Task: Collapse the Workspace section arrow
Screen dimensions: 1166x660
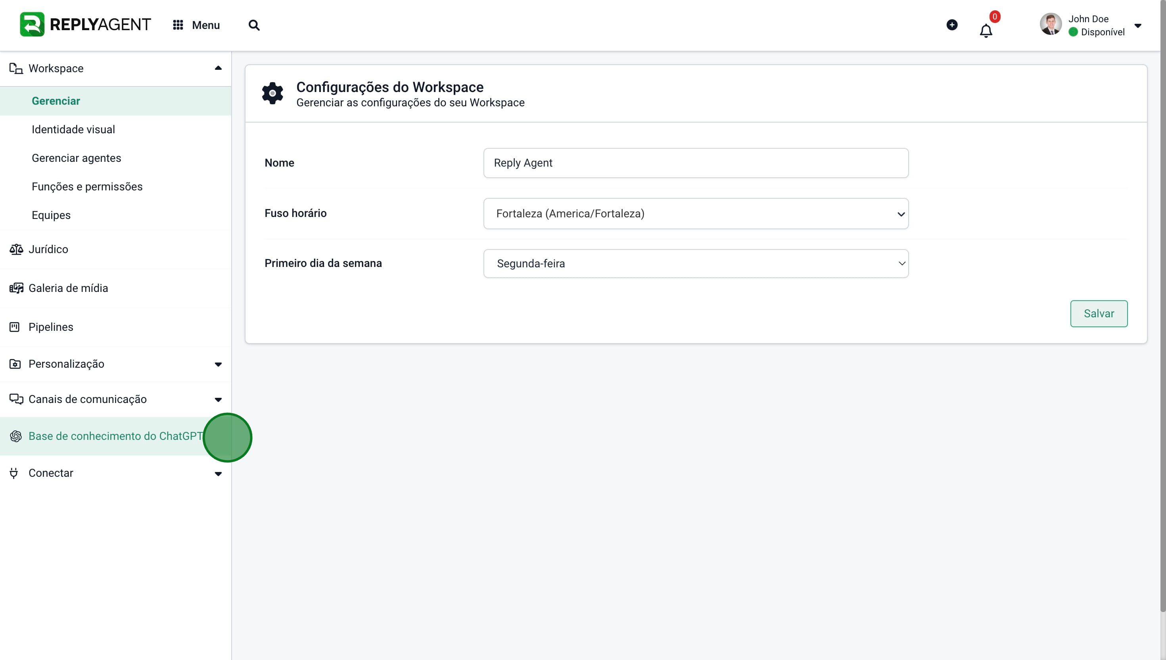Action: (x=218, y=68)
